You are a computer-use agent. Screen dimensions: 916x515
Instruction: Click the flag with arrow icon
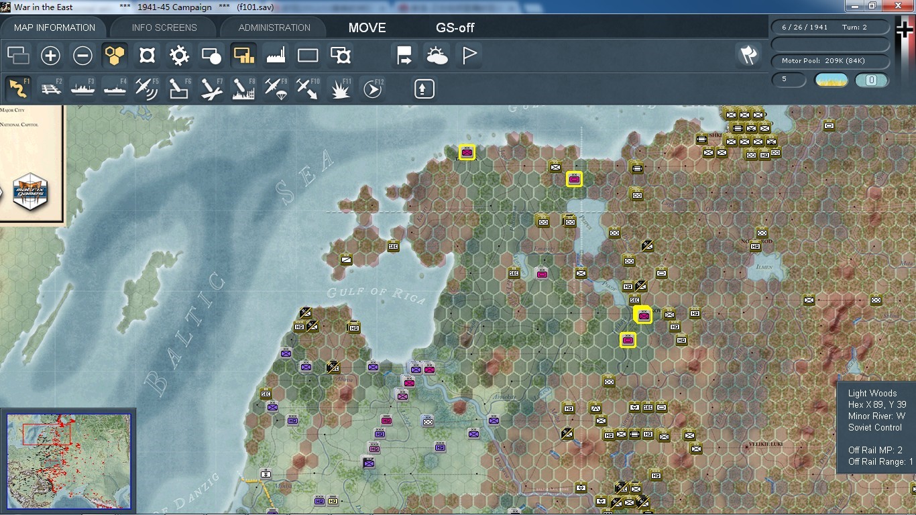click(404, 56)
